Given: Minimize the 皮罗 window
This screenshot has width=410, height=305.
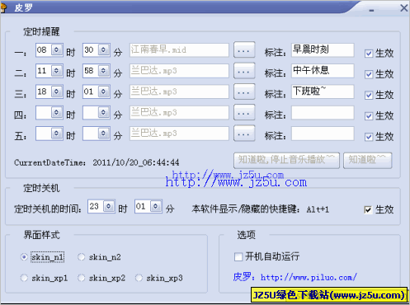Looking at the screenshot, I should [371, 10].
